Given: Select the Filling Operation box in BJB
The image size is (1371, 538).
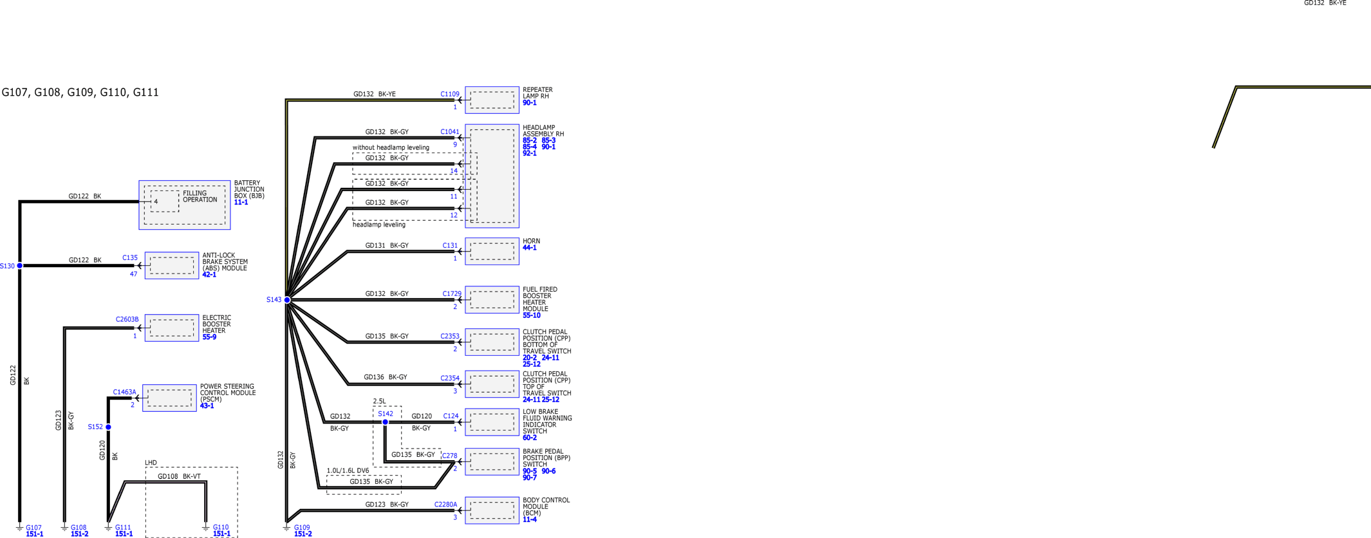Looking at the screenshot, I should click(x=185, y=205).
